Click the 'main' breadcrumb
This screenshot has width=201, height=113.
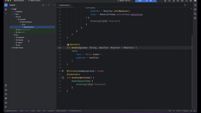click(x=33, y=111)
